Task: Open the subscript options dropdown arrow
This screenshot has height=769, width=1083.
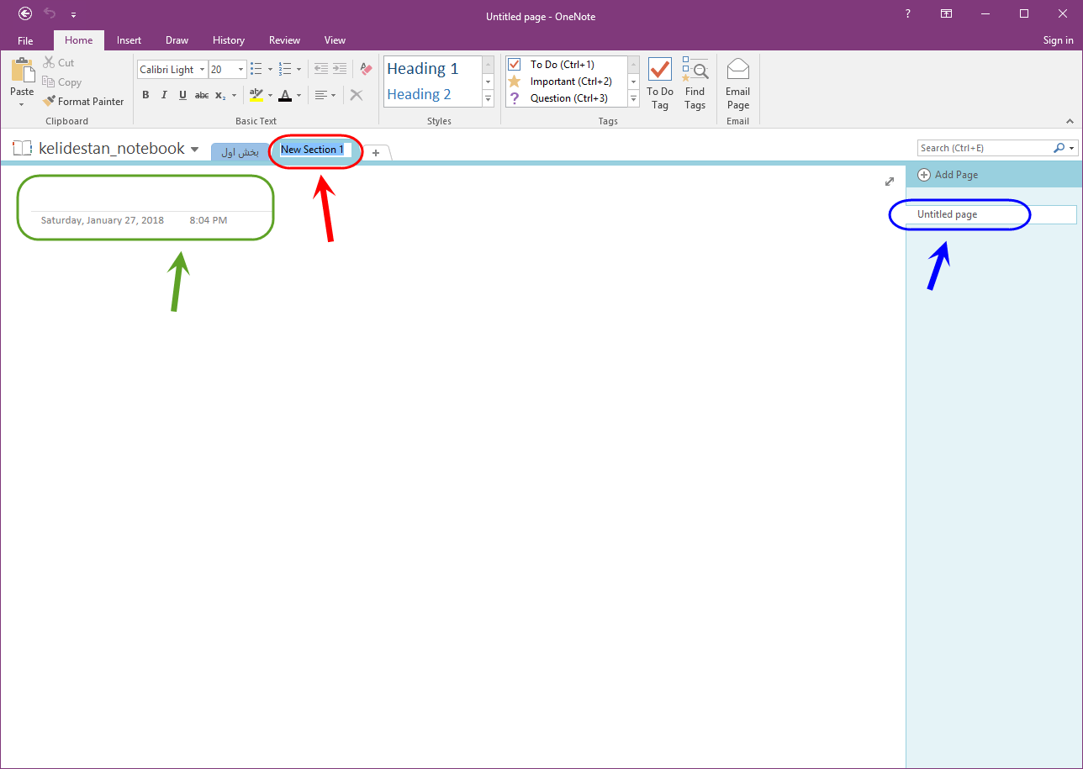Action: (x=234, y=95)
